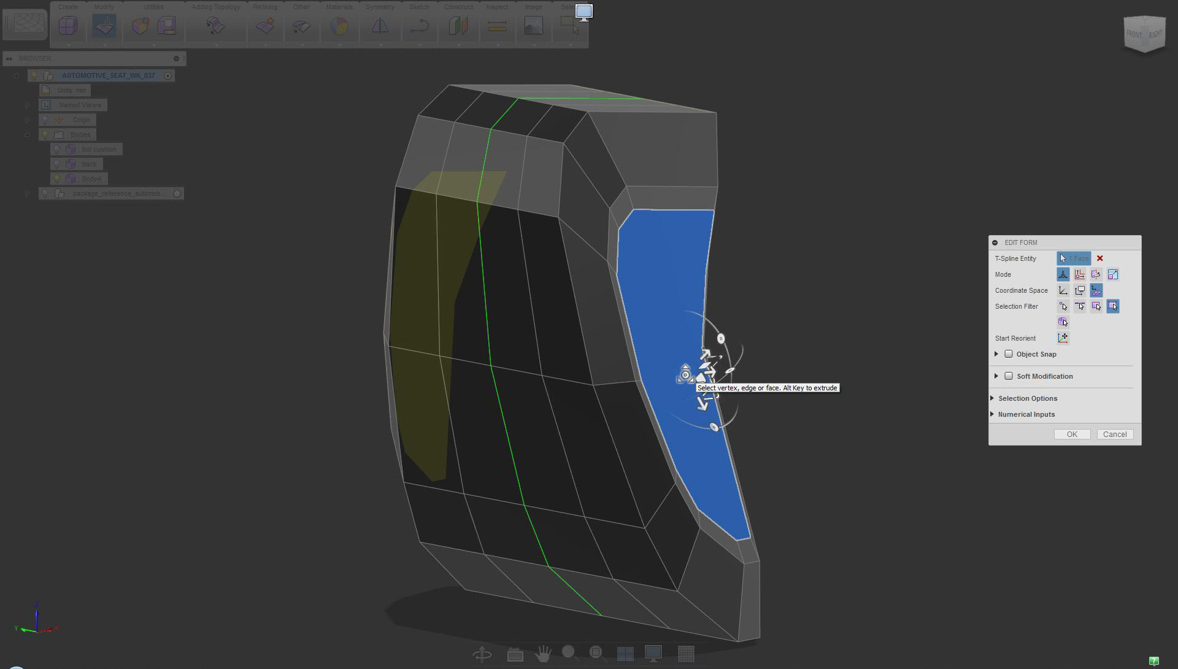Screen dimensions: 1178x669
Task: Select World coordinate space icon
Action: tap(1063, 290)
